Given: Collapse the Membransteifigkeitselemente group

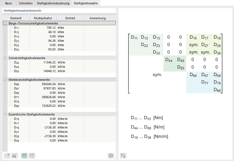Looking at the screenshot, I should (5, 80).
